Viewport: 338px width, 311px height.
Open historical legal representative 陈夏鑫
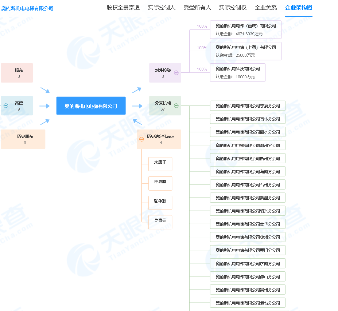coord(160,183)
